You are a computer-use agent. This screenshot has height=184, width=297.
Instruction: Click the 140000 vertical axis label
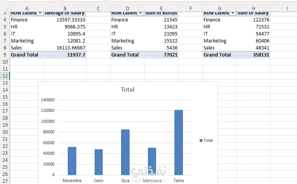48,100
